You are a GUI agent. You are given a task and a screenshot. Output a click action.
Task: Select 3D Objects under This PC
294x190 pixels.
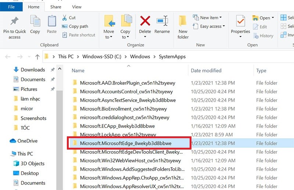pos(29,164)
